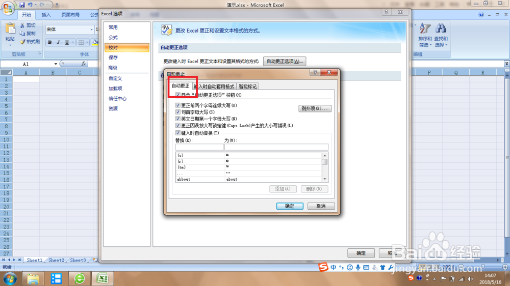Toggle capitalize first letter of sentences

[178, 112]
